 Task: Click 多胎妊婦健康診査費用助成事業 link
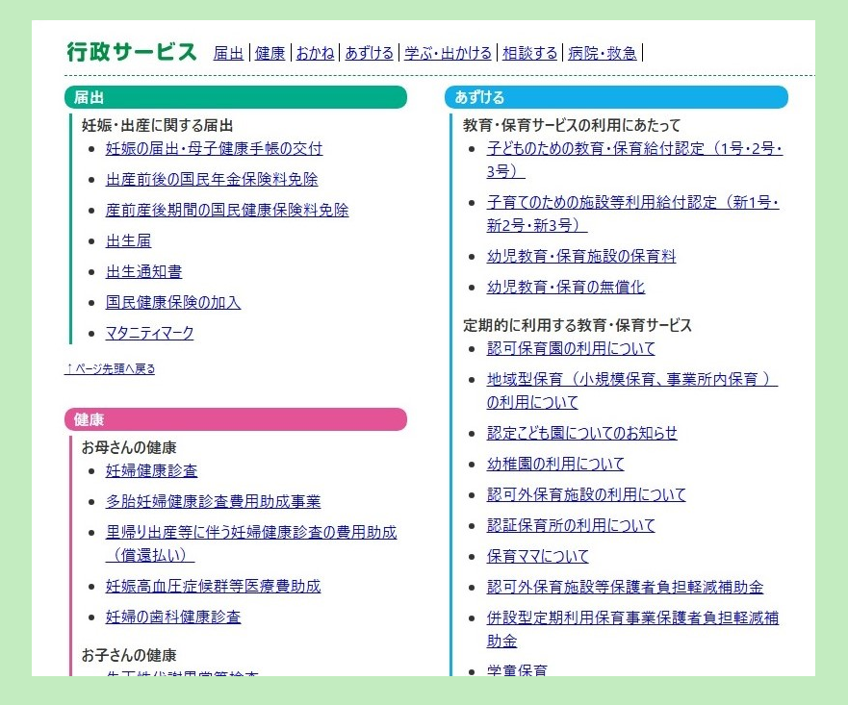pyautogui.click(x=213, y=501)
